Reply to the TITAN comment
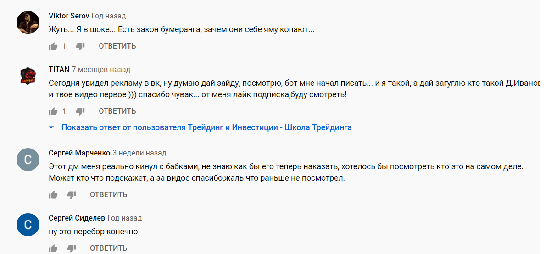557x254 pixels. point(117,111)
